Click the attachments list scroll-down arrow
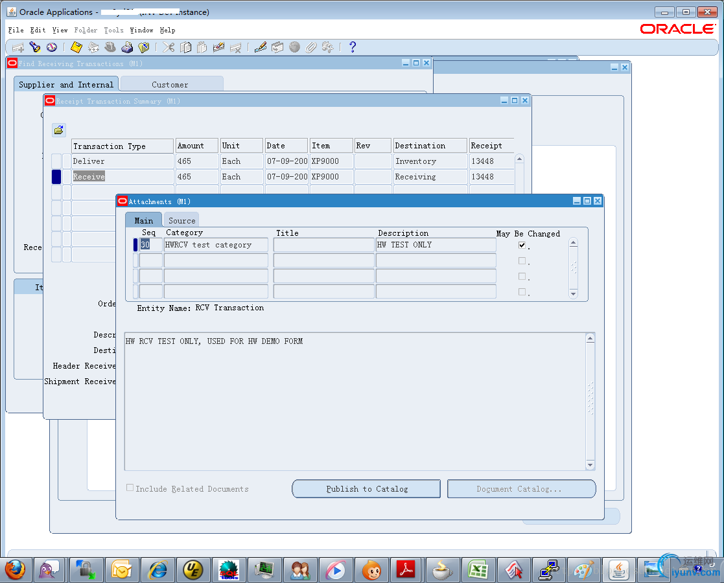 (x=574, y=293)
